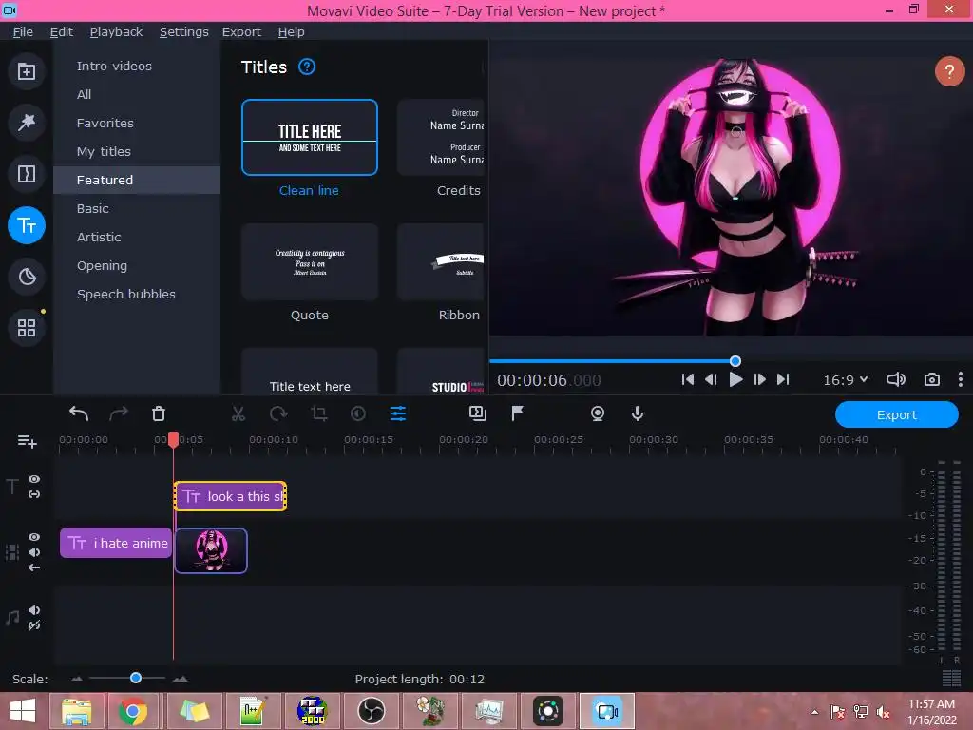973x730 pixels.
Task: Redo the last undone action
Action: [x=119, y=413]
